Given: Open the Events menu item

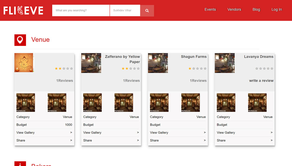Looking at the screenshot, I should (x=210, y=10).
